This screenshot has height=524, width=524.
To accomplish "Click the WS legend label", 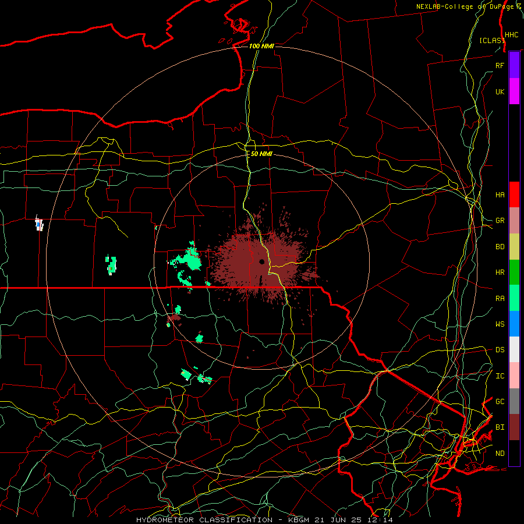I will click(500, 324).
